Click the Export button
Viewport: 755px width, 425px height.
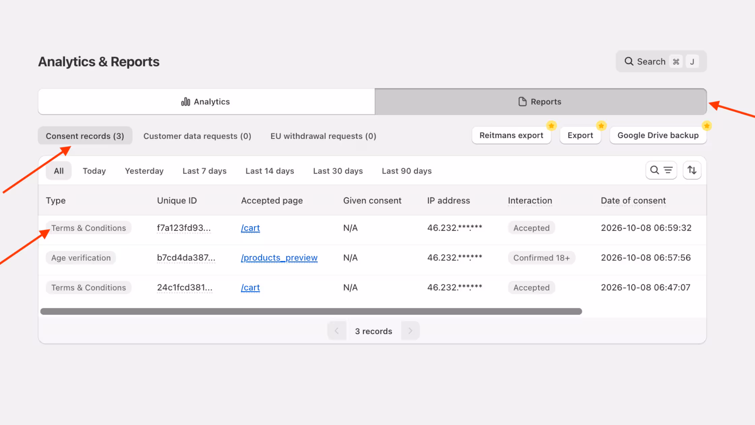pyautogui.click(x=580, y=135)
